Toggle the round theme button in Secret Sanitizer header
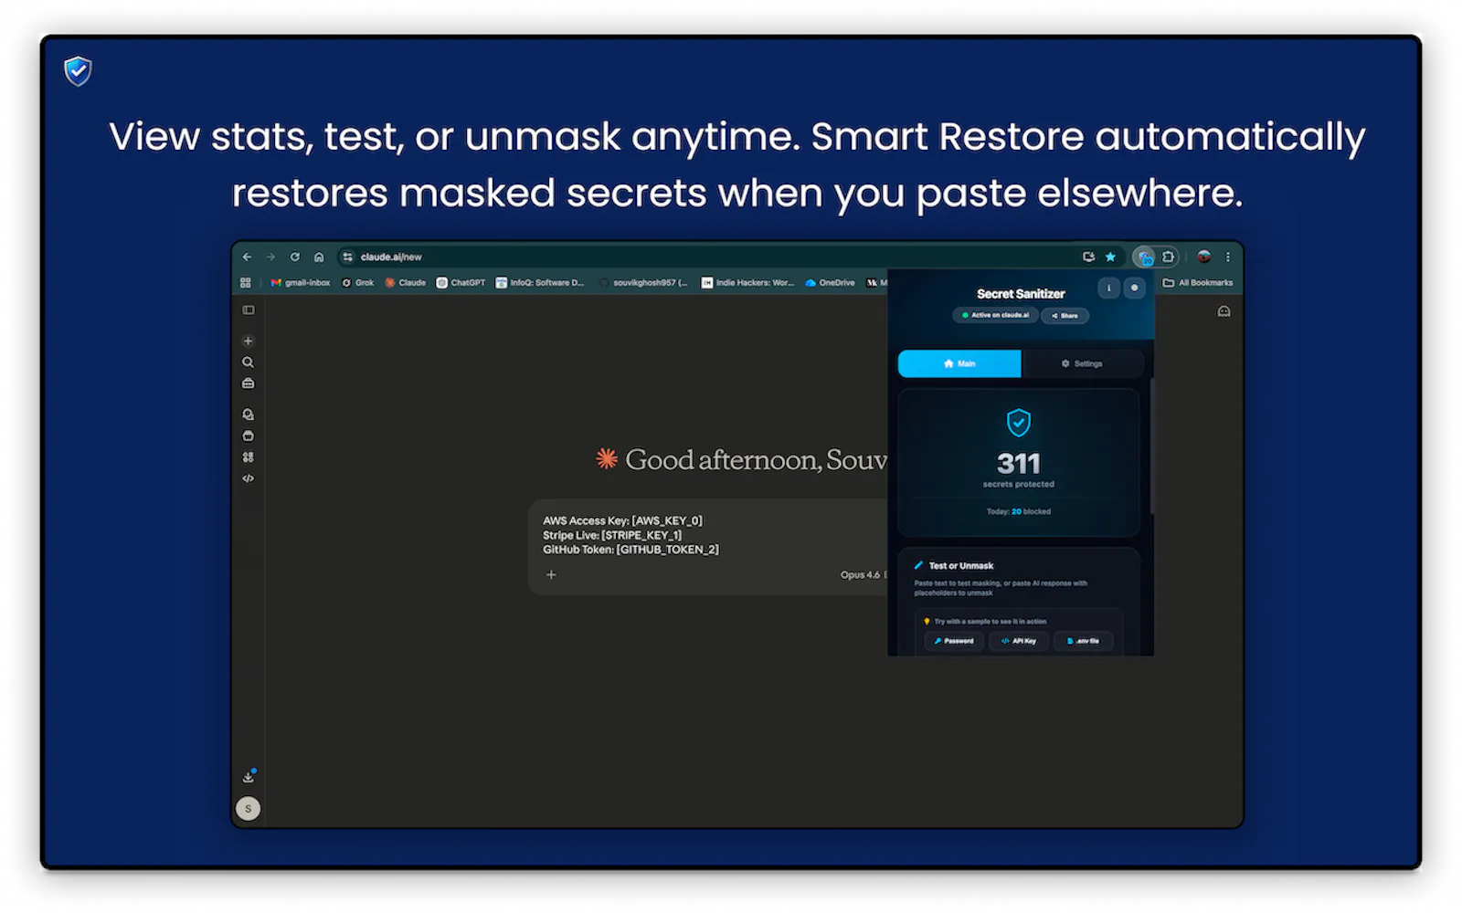 point(1134,288)
